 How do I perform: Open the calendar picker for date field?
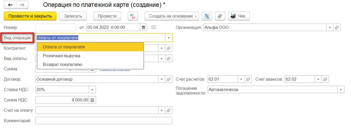[143, 28]
